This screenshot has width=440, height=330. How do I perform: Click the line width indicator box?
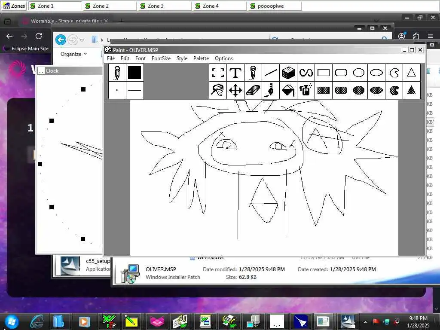pos(134,90)
